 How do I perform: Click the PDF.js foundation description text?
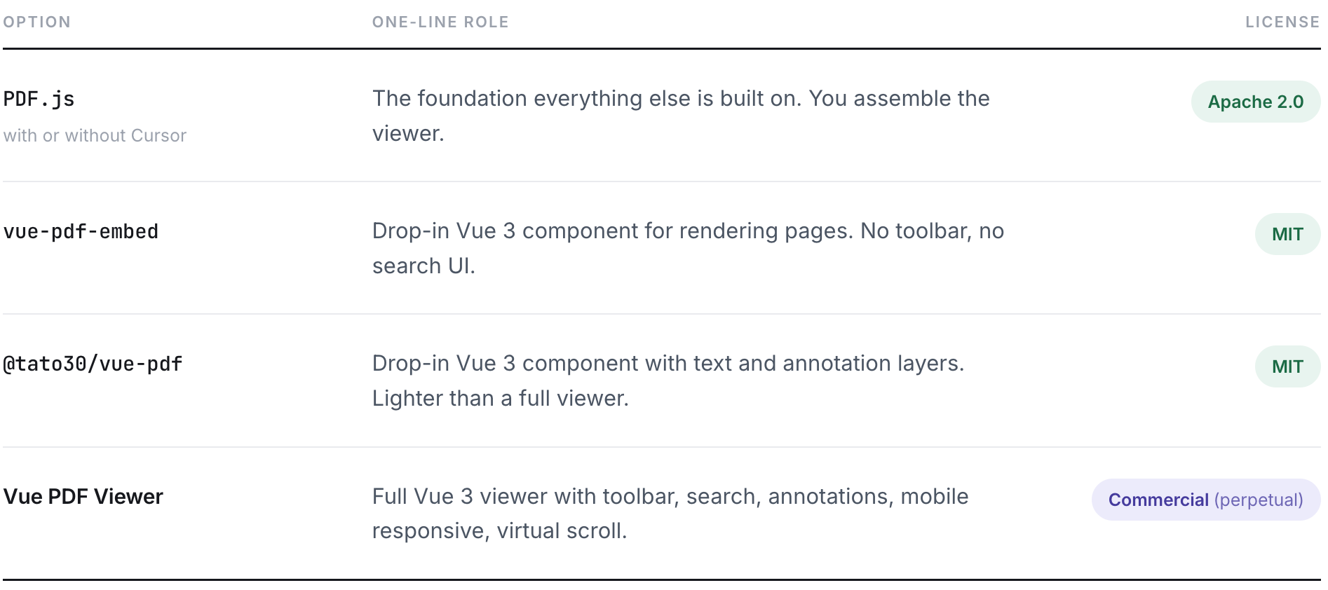681,116
